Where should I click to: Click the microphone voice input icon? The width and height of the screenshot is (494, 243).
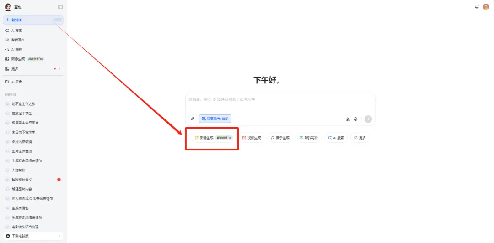point(356,119)
